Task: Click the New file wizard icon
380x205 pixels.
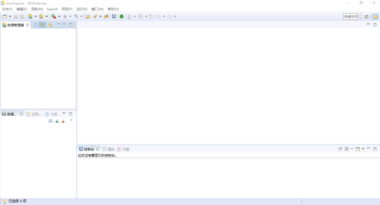Action: [5, 16]
